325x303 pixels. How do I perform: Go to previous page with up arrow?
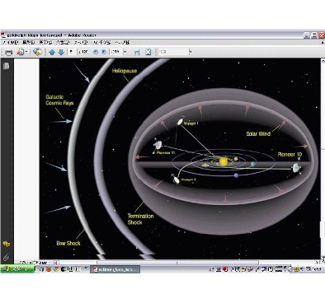point(52,52)
